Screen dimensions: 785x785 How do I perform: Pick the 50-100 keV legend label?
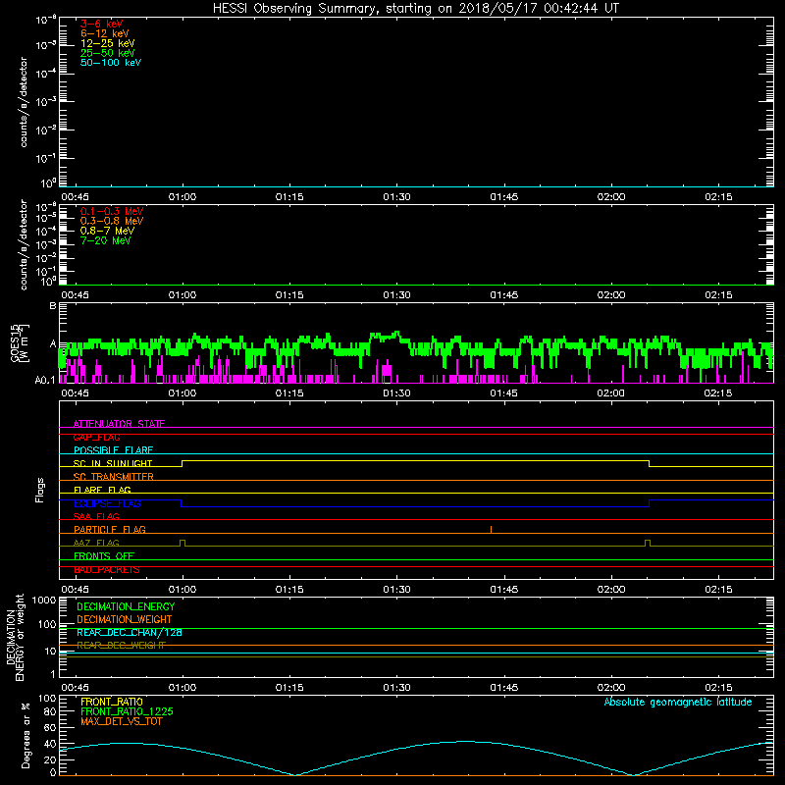click(110, 63)
